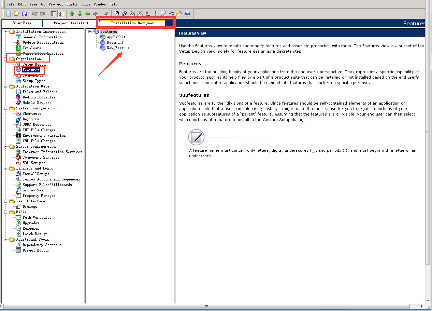This screenshot has height=311, width=432.
Task: Click the red exclamation mark toolbar icon
Action: (156, 14)
